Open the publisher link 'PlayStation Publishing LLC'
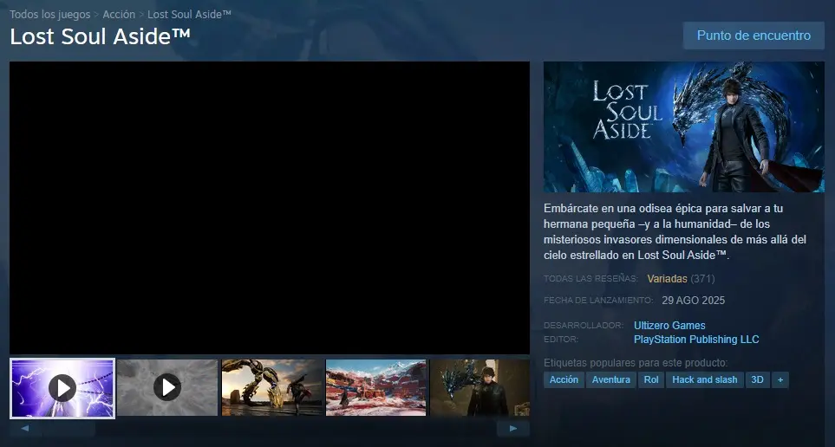Viewport: 835px width, 447px height. pos(696,339)
